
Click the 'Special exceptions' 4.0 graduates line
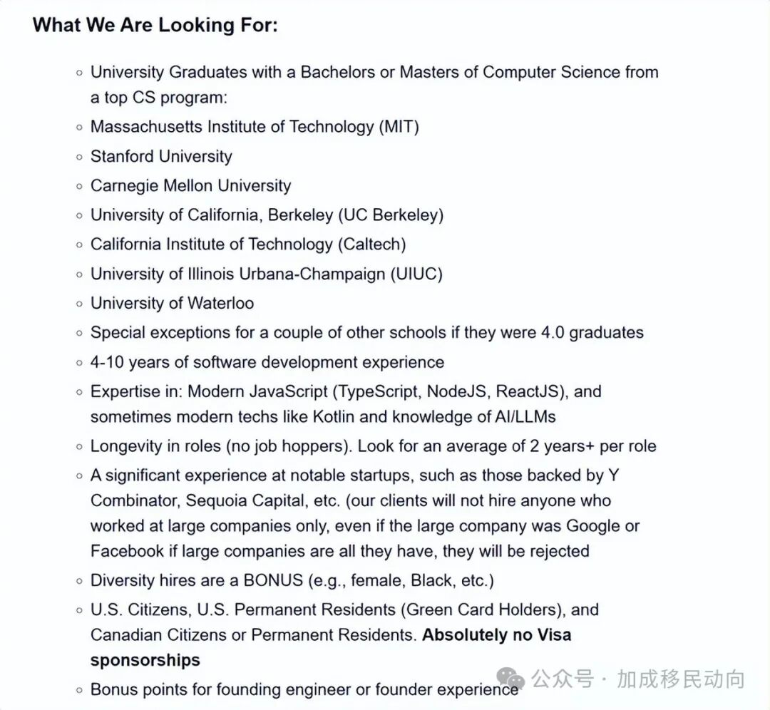pos(367,332)
